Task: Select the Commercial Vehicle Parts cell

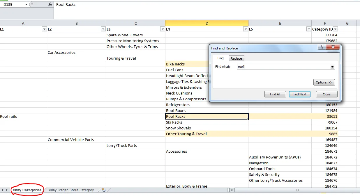Action: (77, 140)
